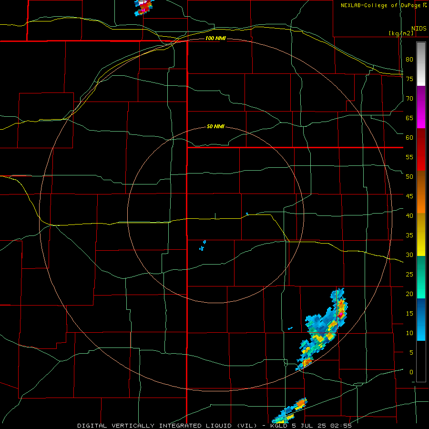Screen dimensions: 429x429
Task: Click the 10 value on color scale
Action: (x=409, y=333)
